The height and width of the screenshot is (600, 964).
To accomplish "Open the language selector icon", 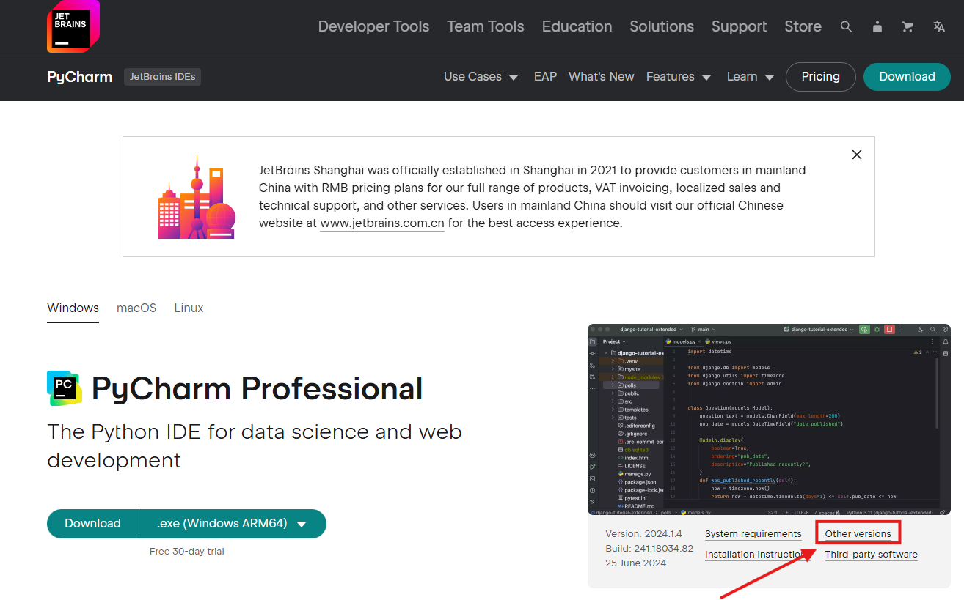I will tap(938, 26).
